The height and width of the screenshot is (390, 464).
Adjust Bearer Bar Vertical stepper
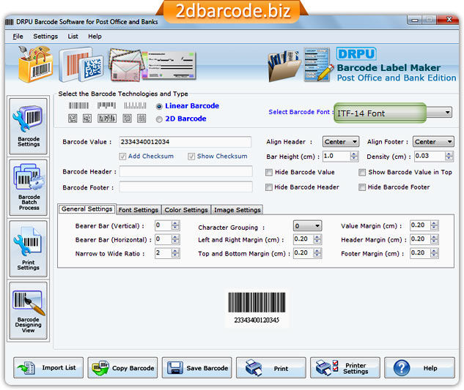(175, 225)
